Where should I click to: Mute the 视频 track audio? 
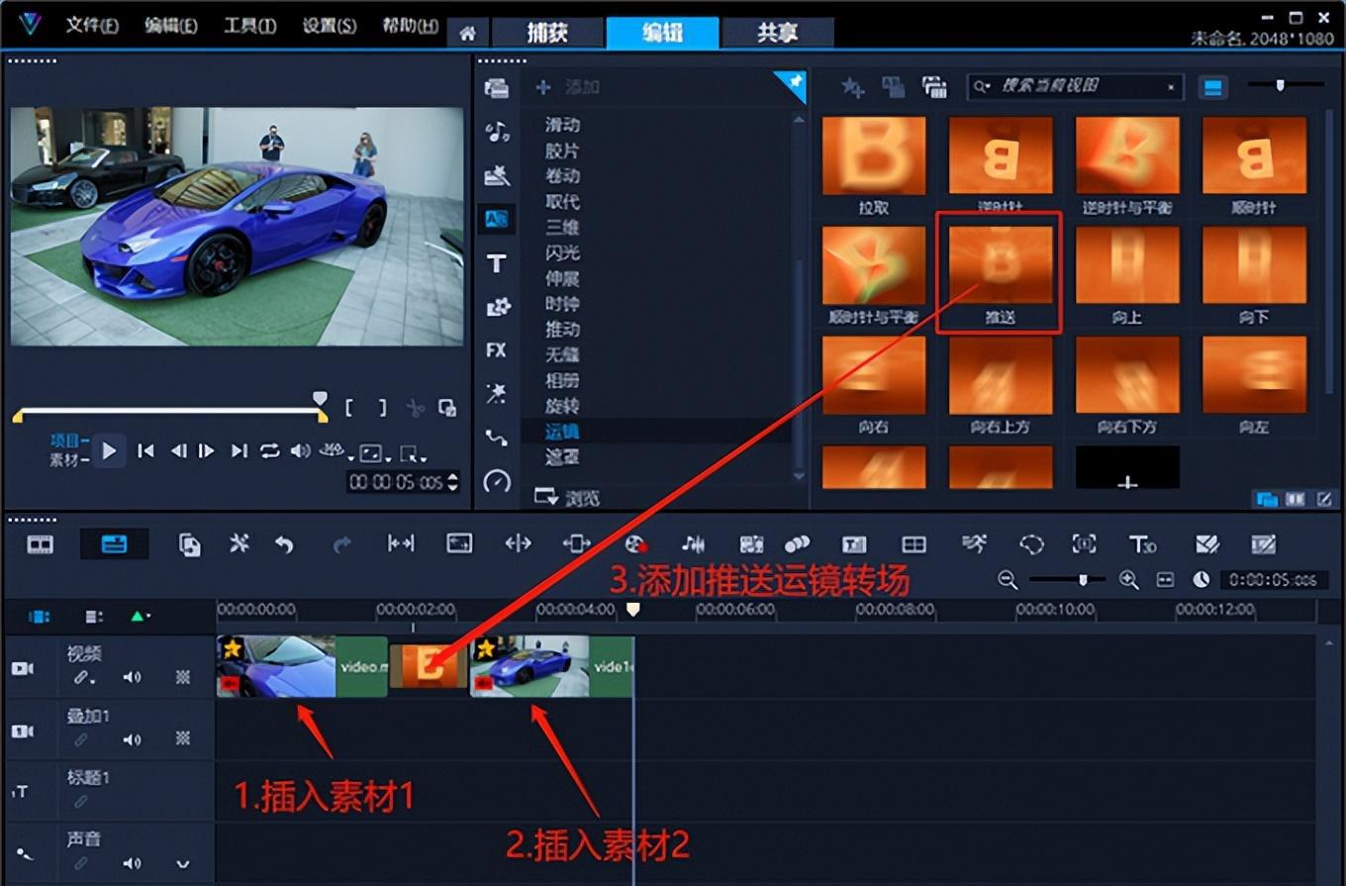coord(132,678)
